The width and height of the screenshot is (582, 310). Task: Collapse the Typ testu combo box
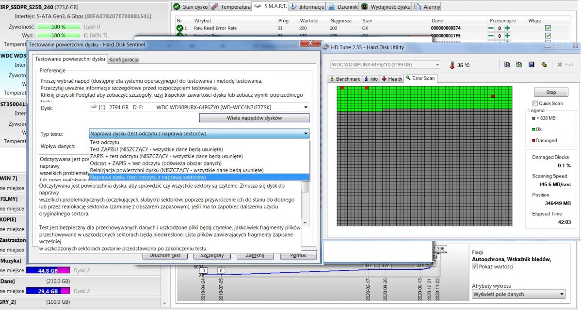(306, 134)
